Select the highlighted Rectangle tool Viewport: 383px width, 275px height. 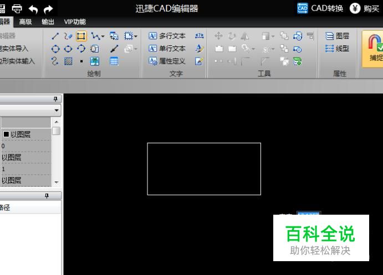(x=81, y=36)
